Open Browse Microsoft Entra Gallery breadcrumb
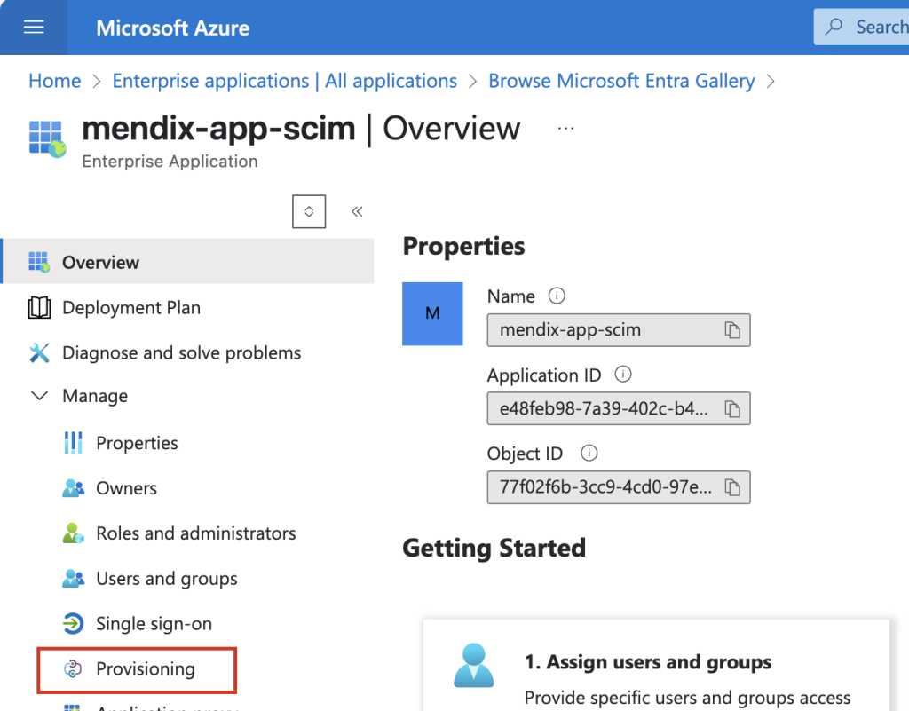Screen dimensions: 909x711 click(621, 81)
